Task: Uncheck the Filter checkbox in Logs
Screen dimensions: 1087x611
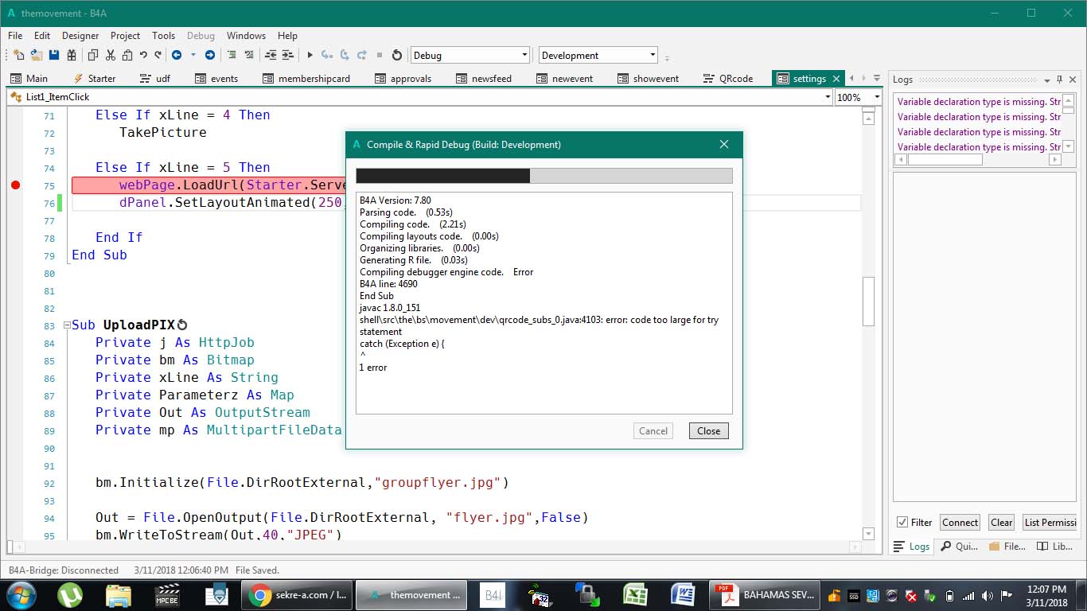Action: [x=902, y=523]
